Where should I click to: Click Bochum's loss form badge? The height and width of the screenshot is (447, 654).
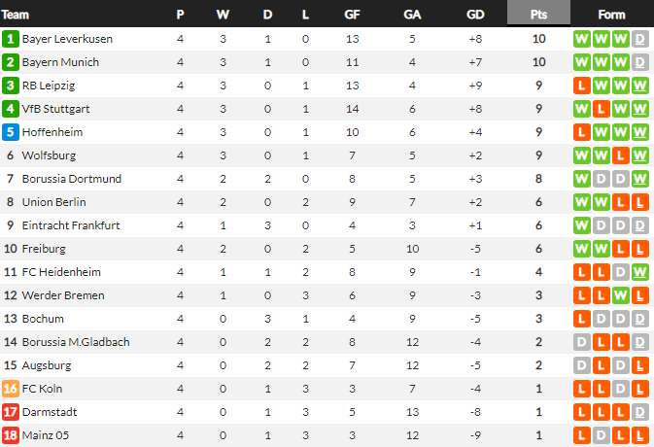582,319
